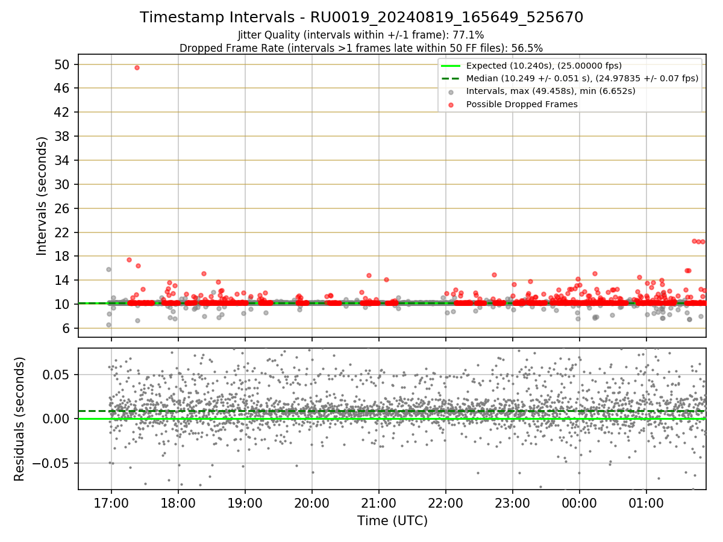Viewport: 723px width, 542px height.
Task: Click the gray dot marker in legend
Action: [x=451, y=92]
